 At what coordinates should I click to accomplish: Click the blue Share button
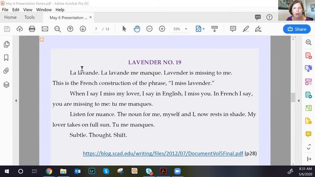point(297,29)
